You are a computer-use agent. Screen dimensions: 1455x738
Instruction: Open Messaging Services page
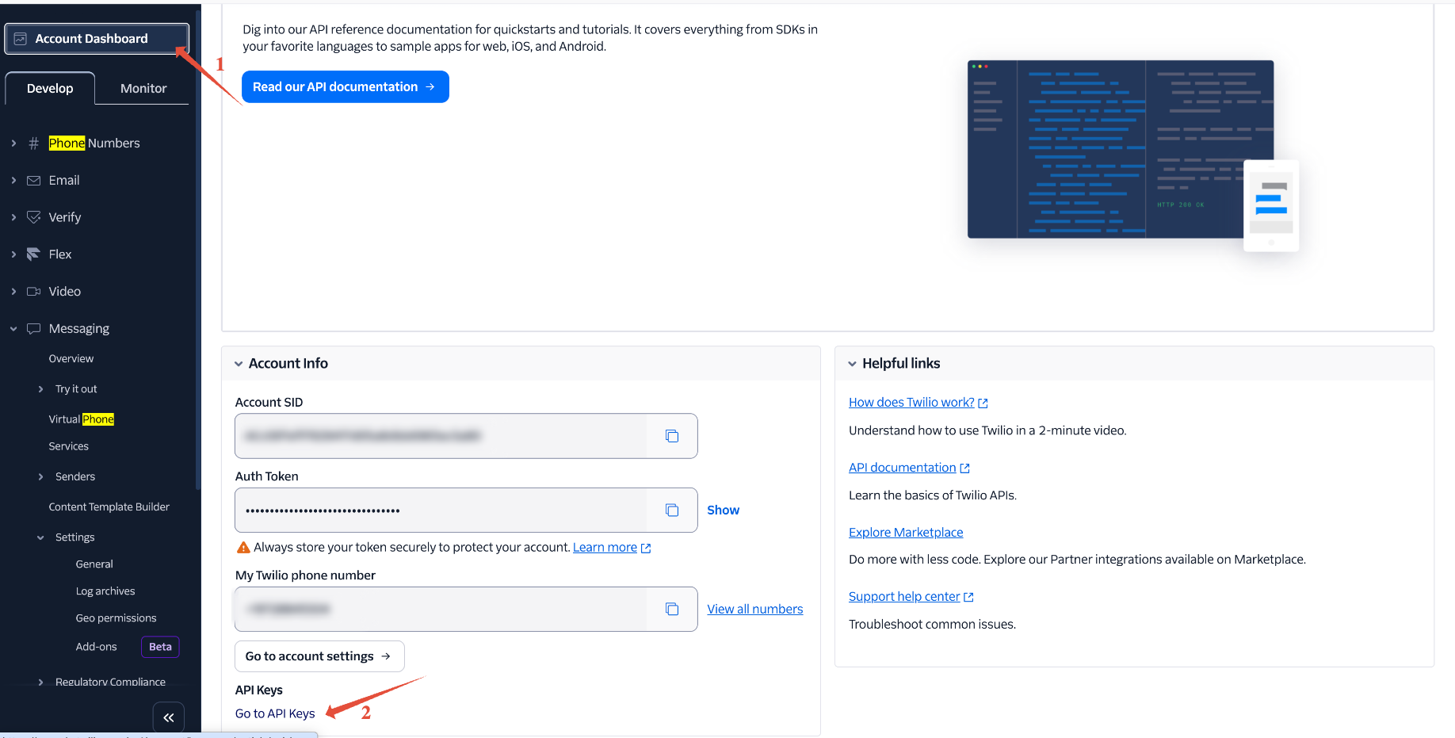pos(69,446)
